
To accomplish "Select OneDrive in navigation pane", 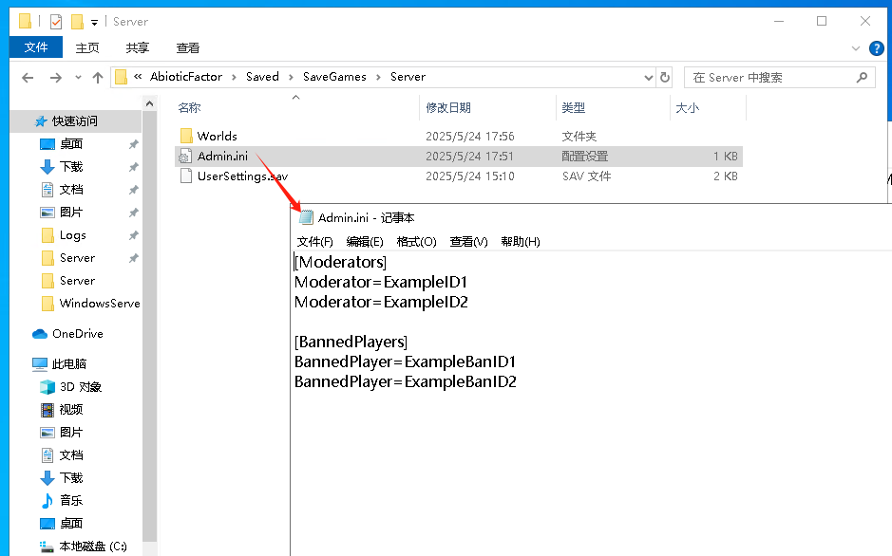I will point(77,333).
